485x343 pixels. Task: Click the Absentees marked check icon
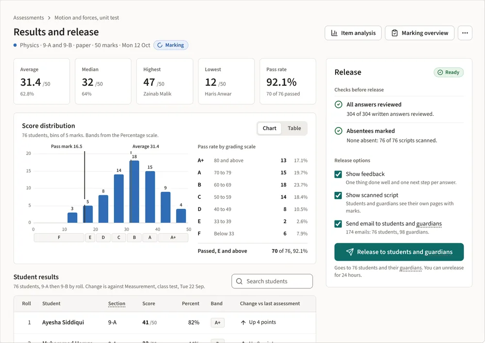(339, 131)
